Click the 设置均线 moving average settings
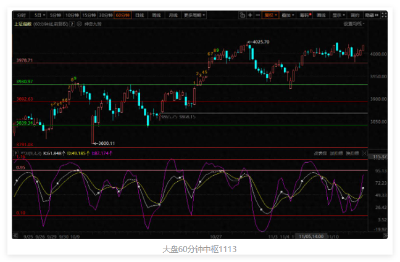The height and width of the screenshot is (262, 400). (x=354, y=23)
